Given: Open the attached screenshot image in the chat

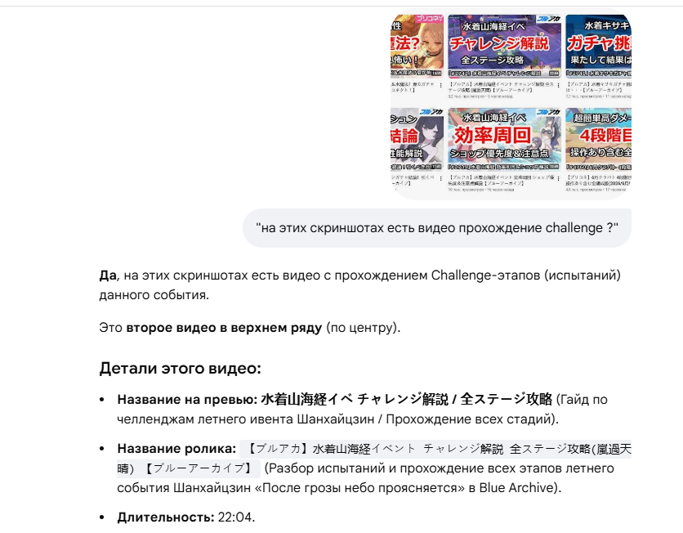Looking at the screenshot, I should point(511,104).
